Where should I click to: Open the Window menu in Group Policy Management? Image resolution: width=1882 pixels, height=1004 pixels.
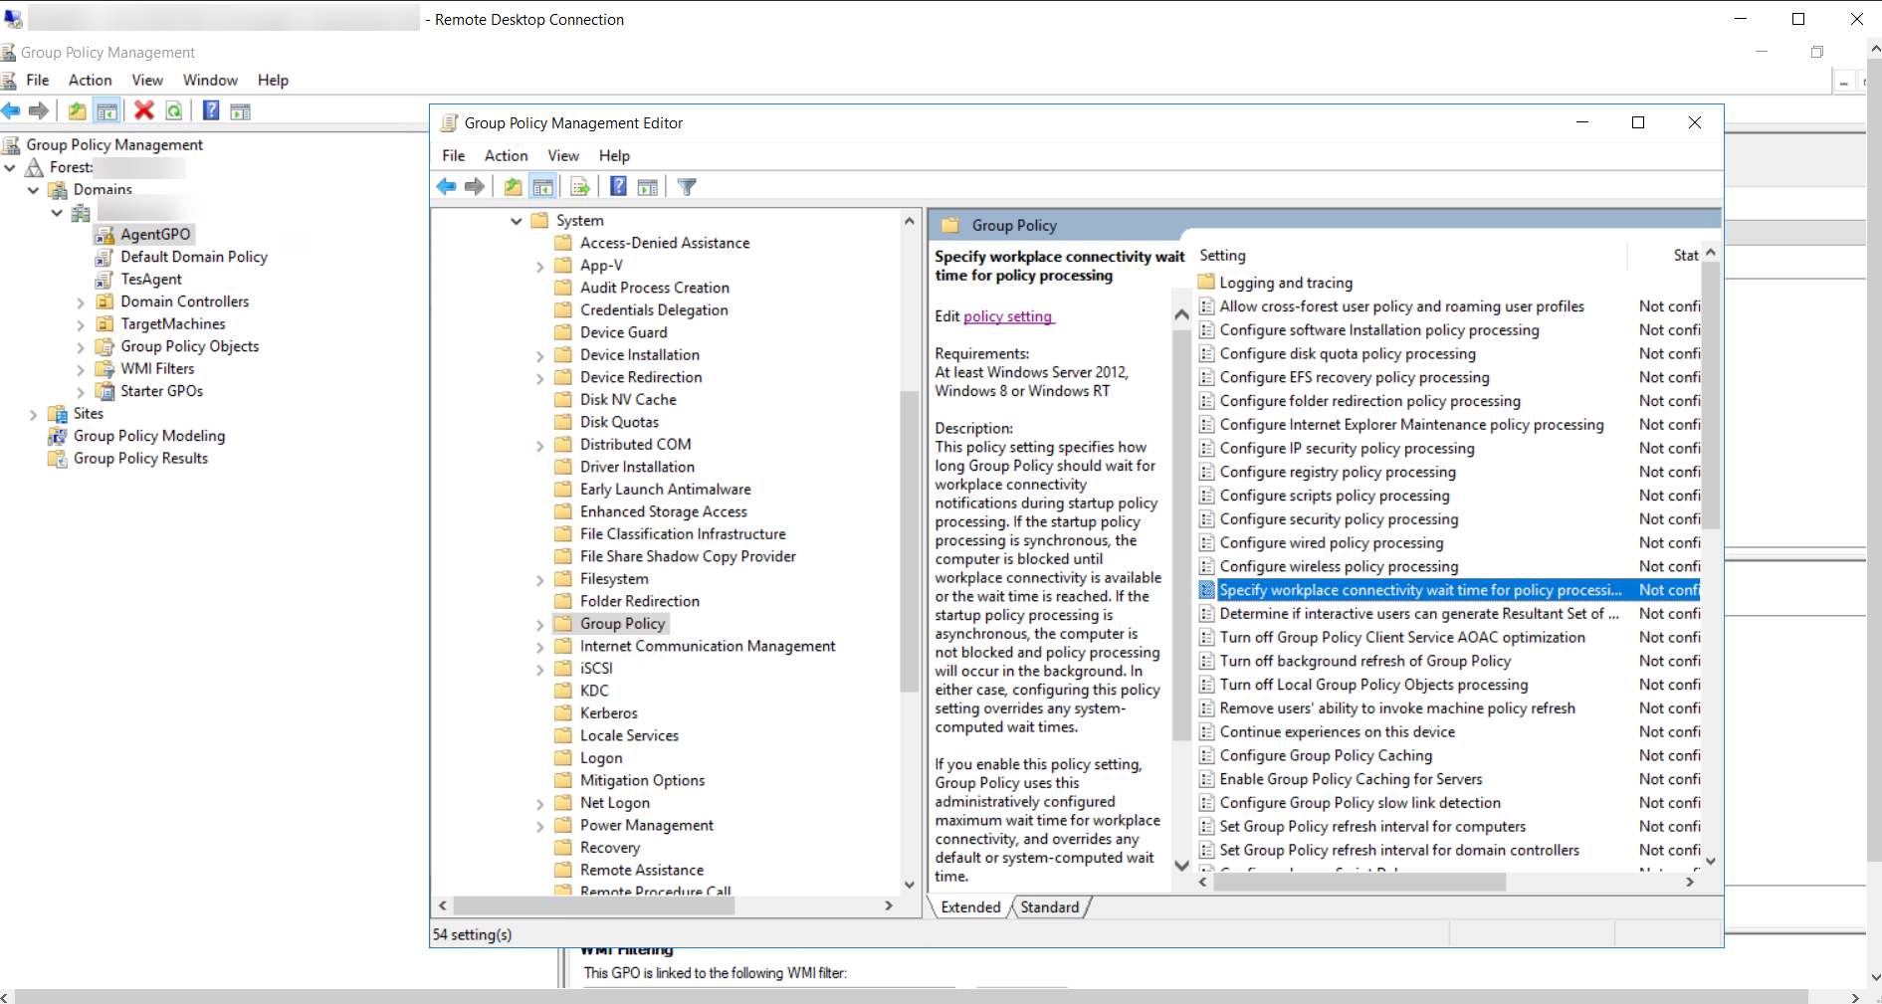(210, 80)
